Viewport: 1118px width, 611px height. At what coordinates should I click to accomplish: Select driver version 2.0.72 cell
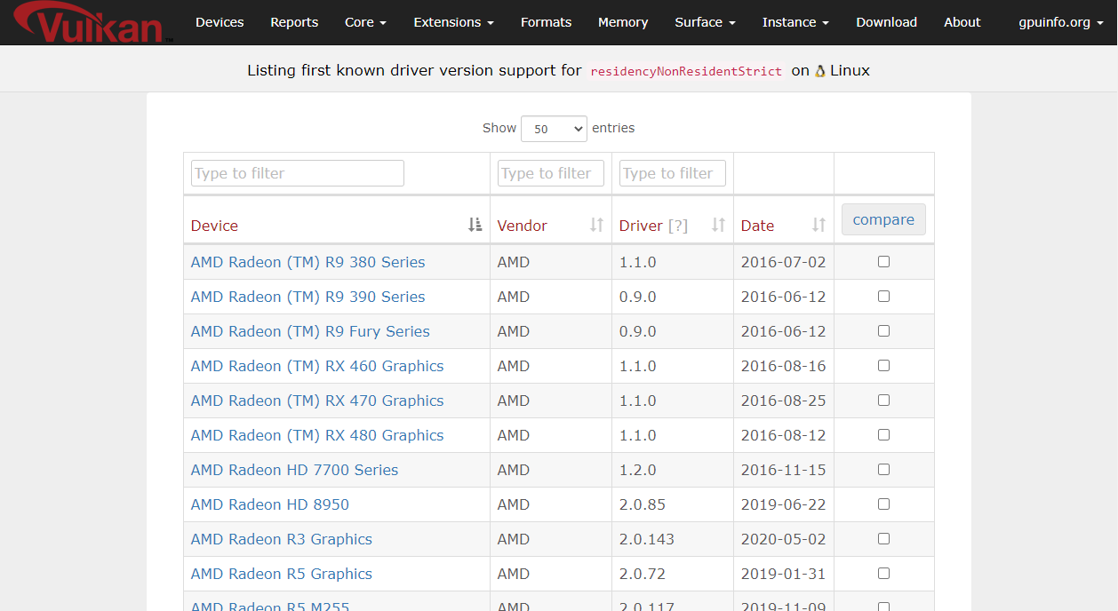click(x=673, y=574)
